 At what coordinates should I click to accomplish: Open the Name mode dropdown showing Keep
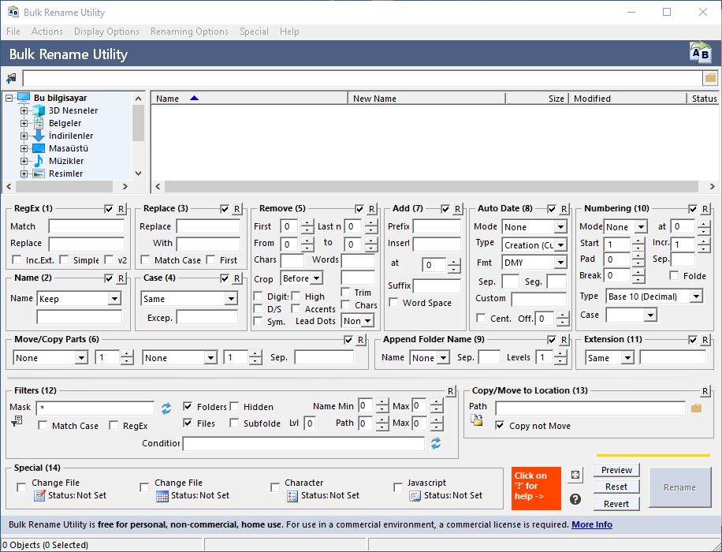pos(79,299)
